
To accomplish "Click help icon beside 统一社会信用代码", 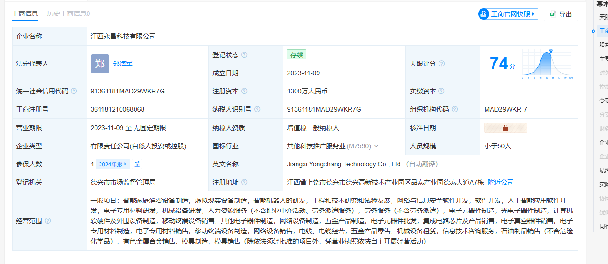I will point(74,91).
